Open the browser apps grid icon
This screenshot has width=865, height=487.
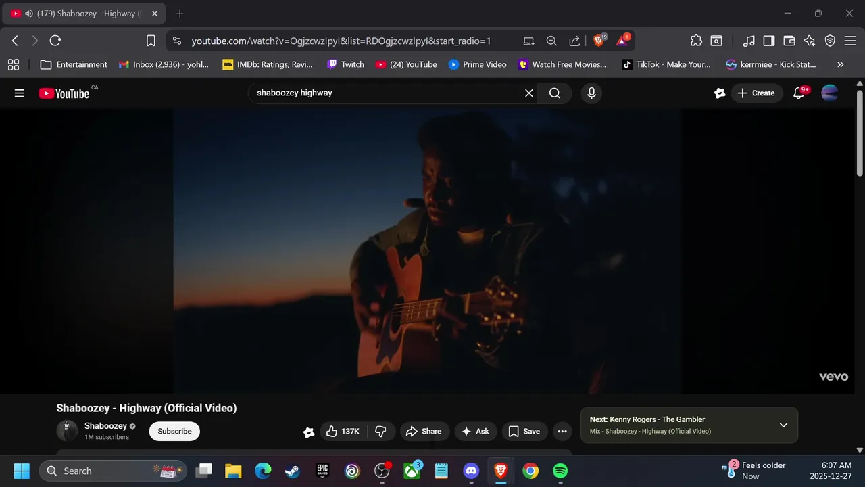click(x=14, y=64)
